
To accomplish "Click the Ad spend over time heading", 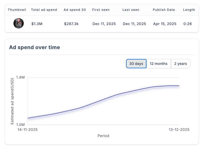I will (34, 47).
